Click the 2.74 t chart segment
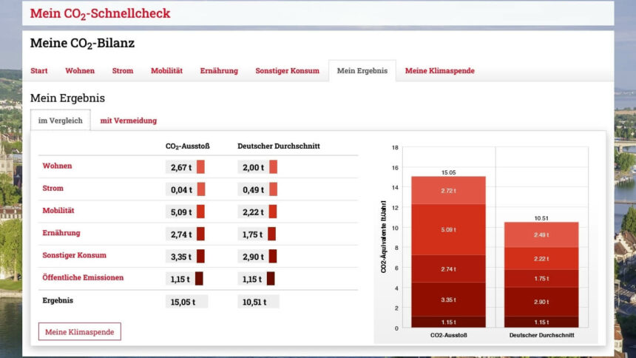This screenshot has height=358, width=636. coord(448,268)
